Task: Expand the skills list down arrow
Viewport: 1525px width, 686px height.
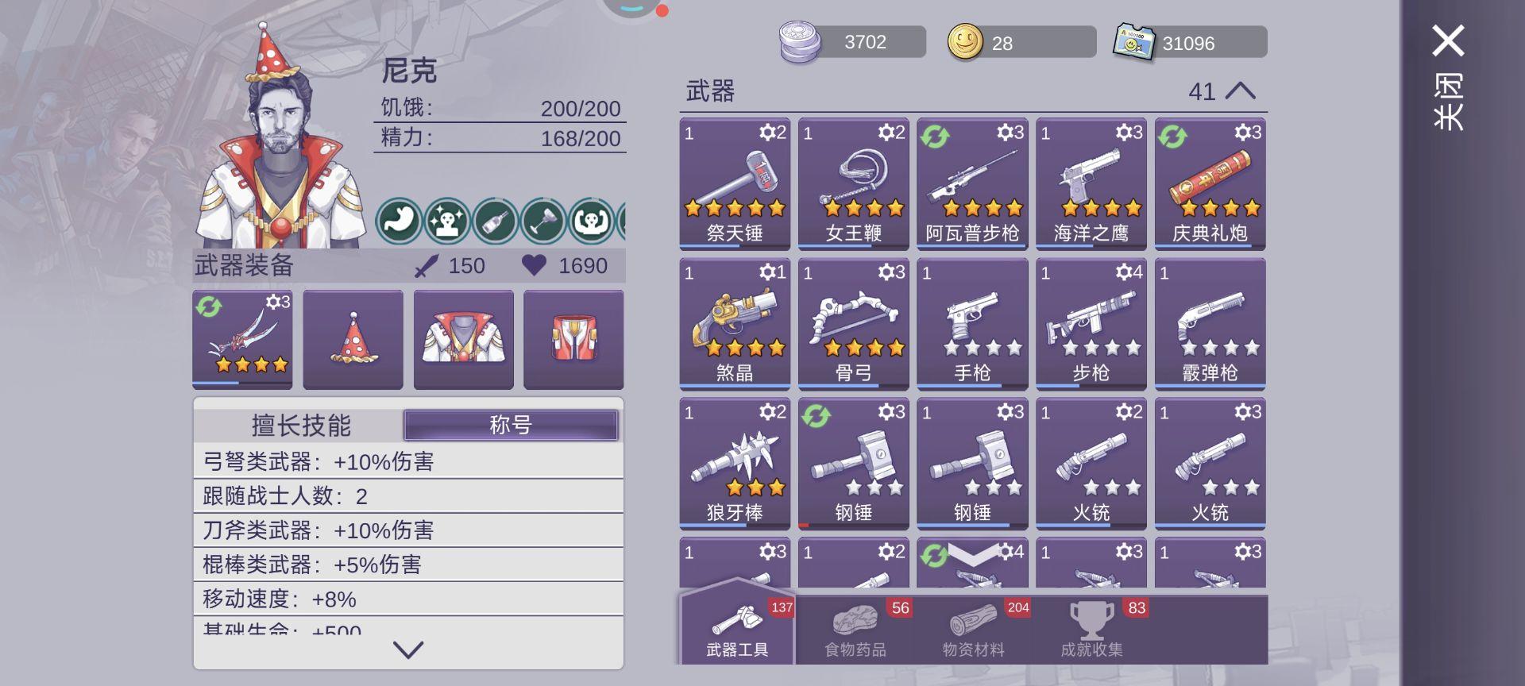Action: pos(408,649)
